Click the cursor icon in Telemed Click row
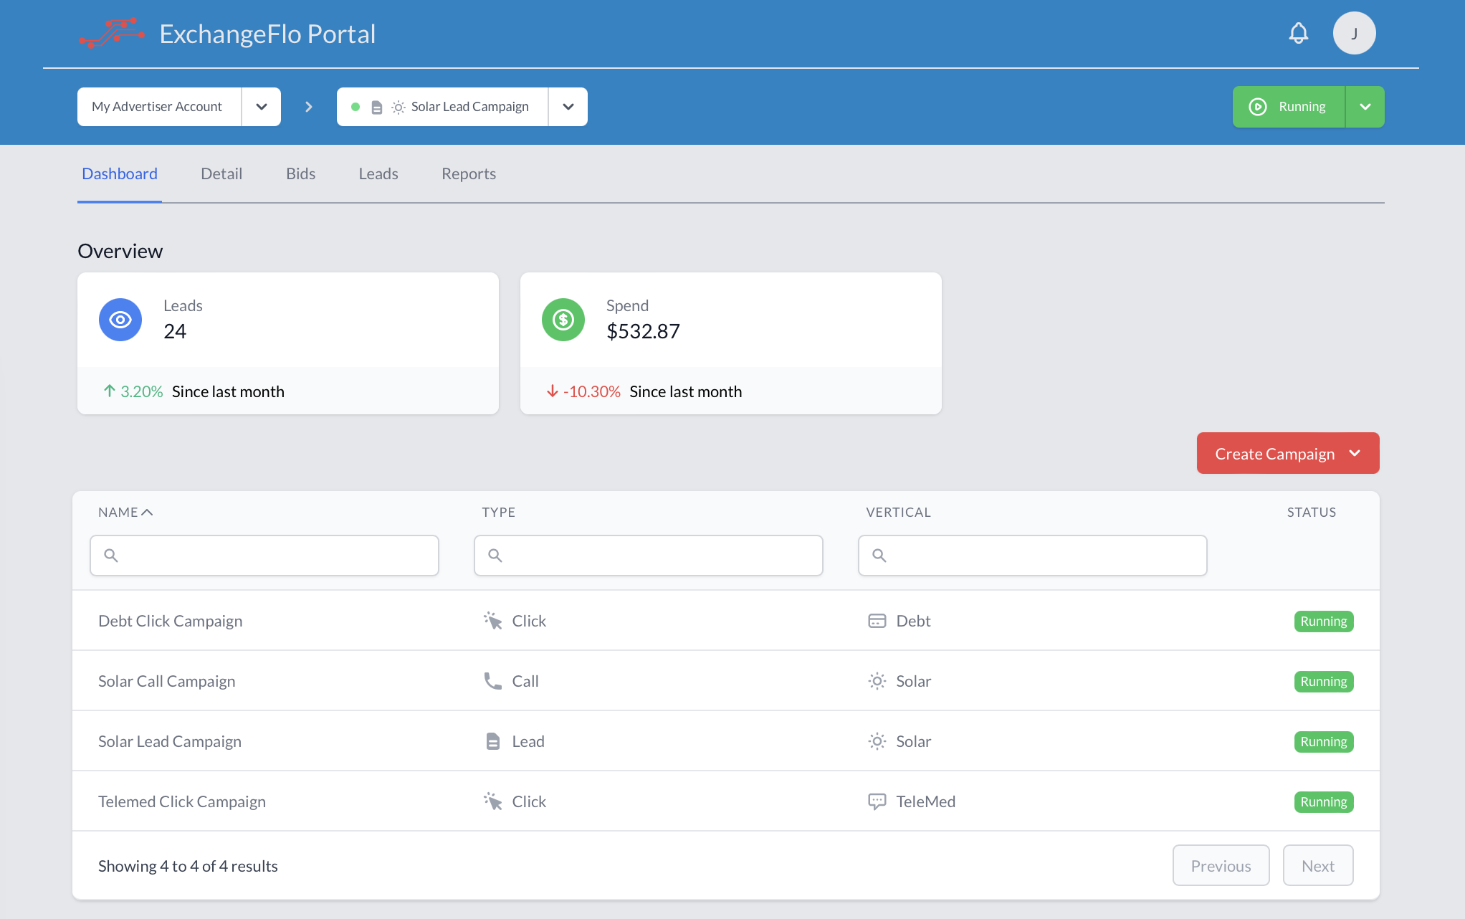The image size is (1465, 919). pos(492,801)
